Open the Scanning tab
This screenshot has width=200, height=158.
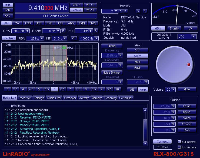[x=111, y=98]
